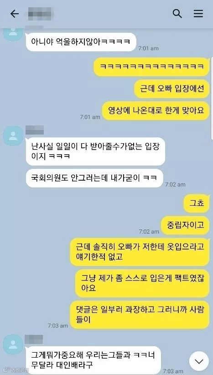
Task: Tap the blurred chat room title
Action: point(40,14)
